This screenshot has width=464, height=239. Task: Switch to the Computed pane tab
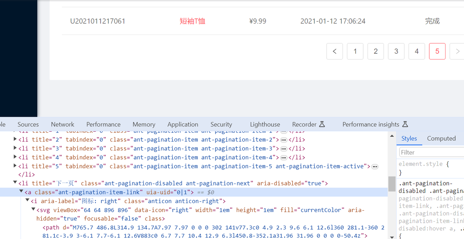click(441, 139)
